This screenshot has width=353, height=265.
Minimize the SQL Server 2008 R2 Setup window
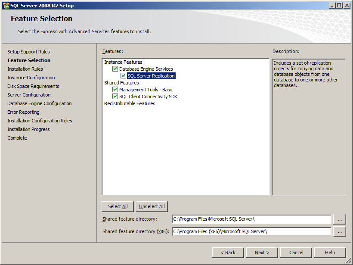(332, 6)
